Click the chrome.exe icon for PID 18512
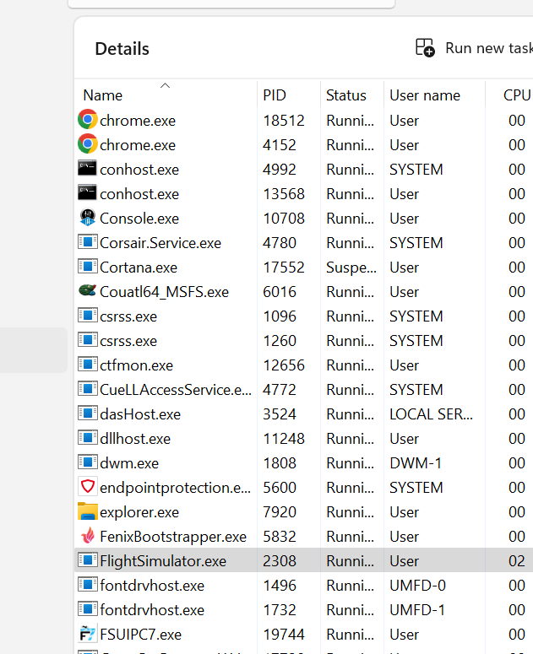The height and width of the screenshot is (654, 533). coord(87,121)
